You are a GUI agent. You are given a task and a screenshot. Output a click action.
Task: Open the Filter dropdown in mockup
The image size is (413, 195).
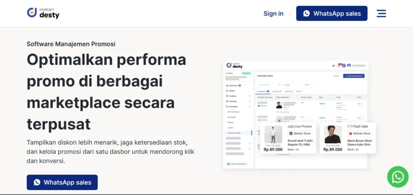pyautogui.click(x=308, y=85)
